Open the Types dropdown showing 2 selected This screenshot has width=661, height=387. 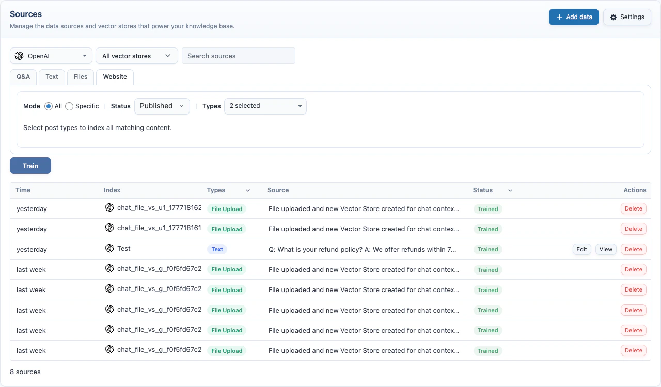pyautogui.click(x=265, y=106)
